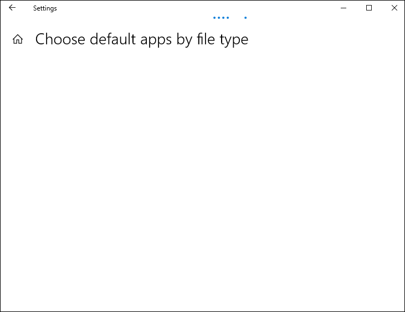The width and height of the screenshot is (405, 312).
Task: Close the Settings window
Action: [x=394, y=8]
